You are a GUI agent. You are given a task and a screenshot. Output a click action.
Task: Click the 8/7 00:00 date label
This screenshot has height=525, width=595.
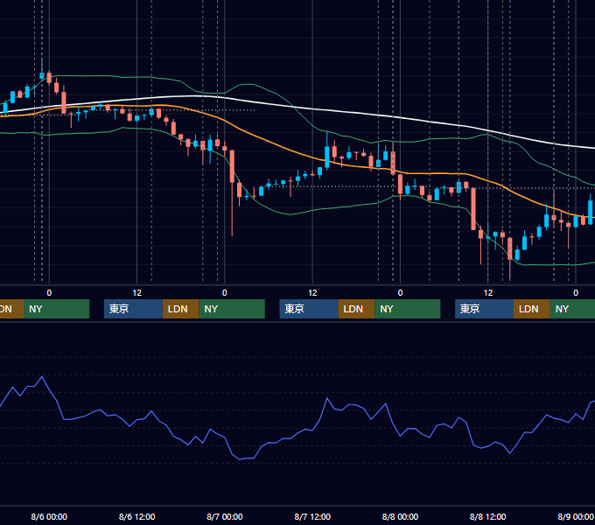click(225, 516)
